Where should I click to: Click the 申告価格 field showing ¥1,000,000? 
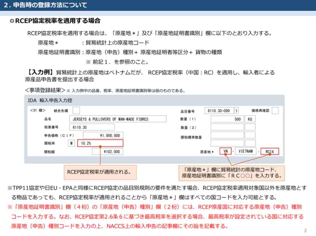click(x=103, y=136)
